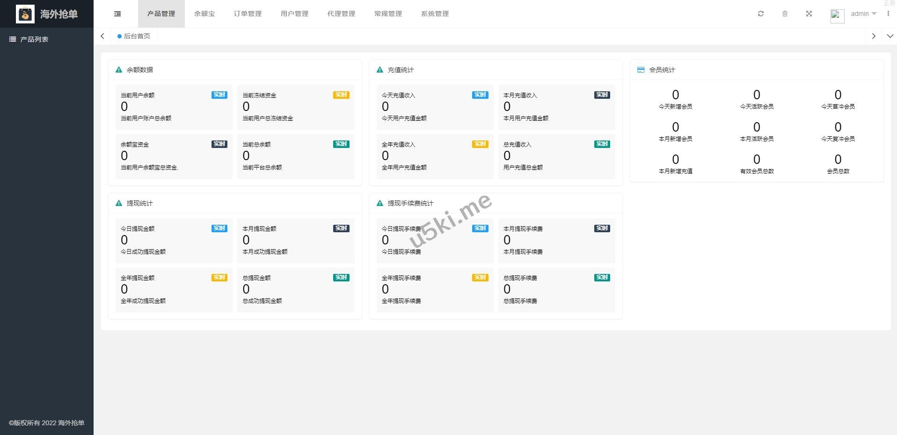Viewport: 897px width, 435px height.
Task: Click the refresh icon in the top bar
Action: (x=761, y=14)
